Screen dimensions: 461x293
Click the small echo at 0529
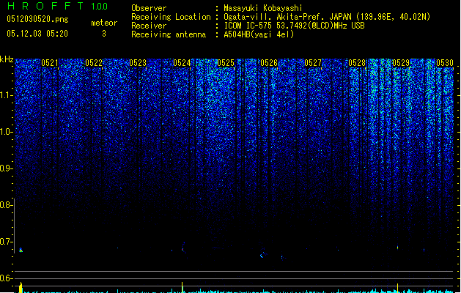tap(397, 248)
